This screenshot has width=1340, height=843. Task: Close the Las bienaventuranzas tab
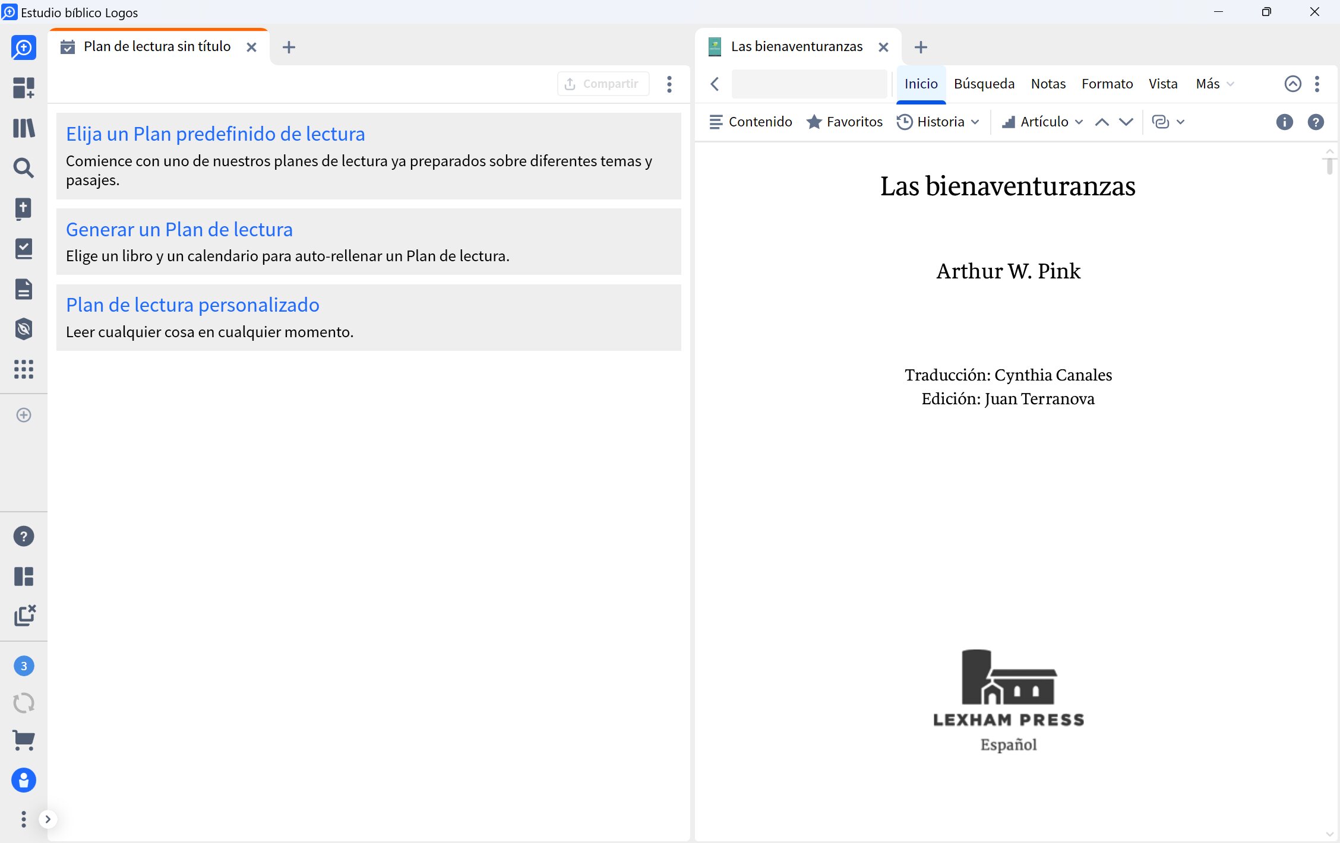[x=884, y=47]
